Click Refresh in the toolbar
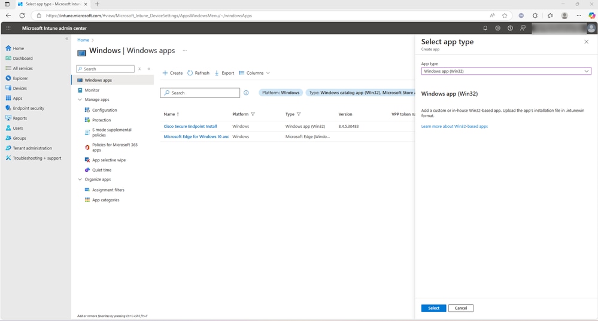This screenshot has height=321, width=598. [198, 73]
